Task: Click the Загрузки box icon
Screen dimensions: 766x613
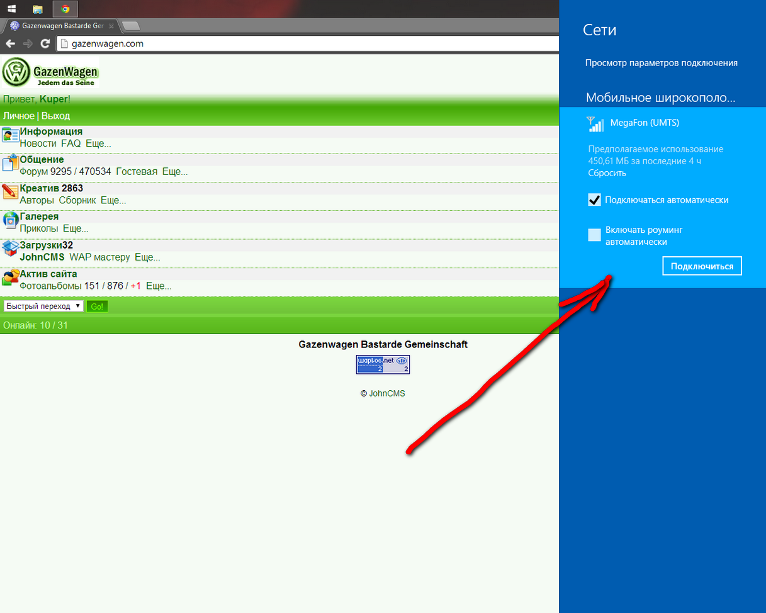Action: (x=10, y=249)
